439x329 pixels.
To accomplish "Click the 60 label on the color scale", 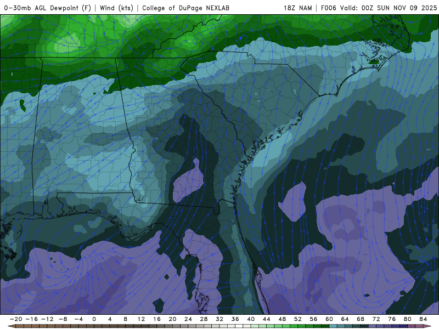I will pos(329,319).
